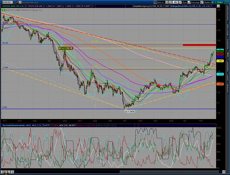Click the EUR/USD symbol input field
The height and width of the screenshot is (175, 230).
[7, 2]
